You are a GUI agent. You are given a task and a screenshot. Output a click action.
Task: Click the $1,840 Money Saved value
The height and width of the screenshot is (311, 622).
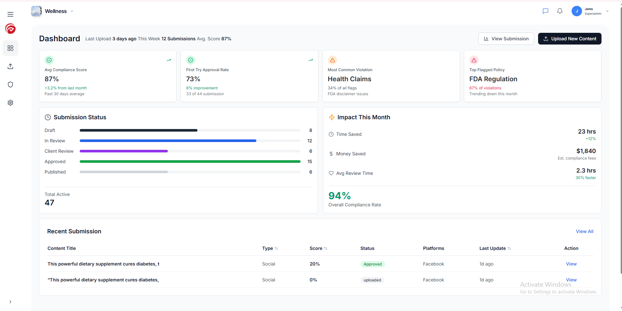[586, 151]
